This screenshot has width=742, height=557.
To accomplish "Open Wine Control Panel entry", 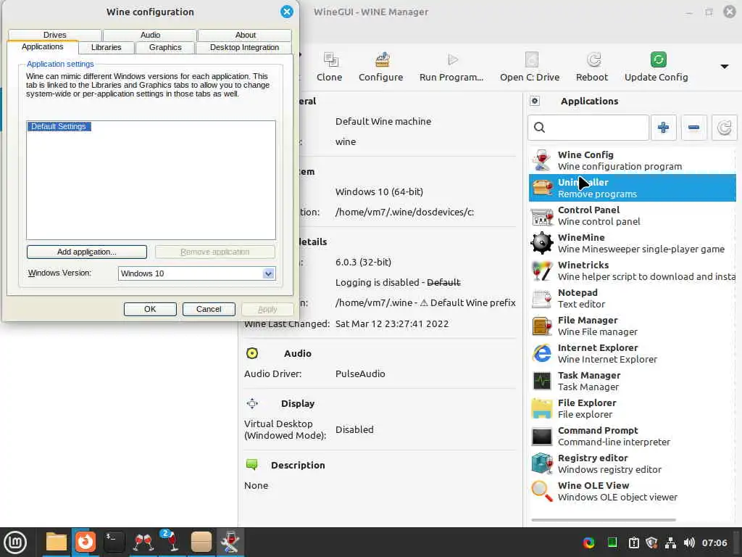I will point(632,215).
